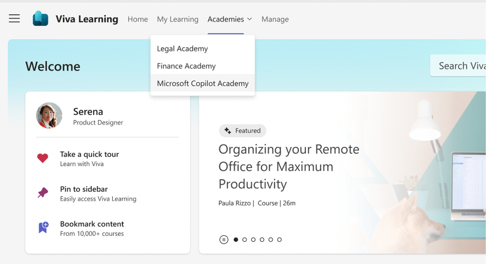This screenshot has height=264, width=489.
Task: Click the chevron next to Academies
Action: pos(250,19)
